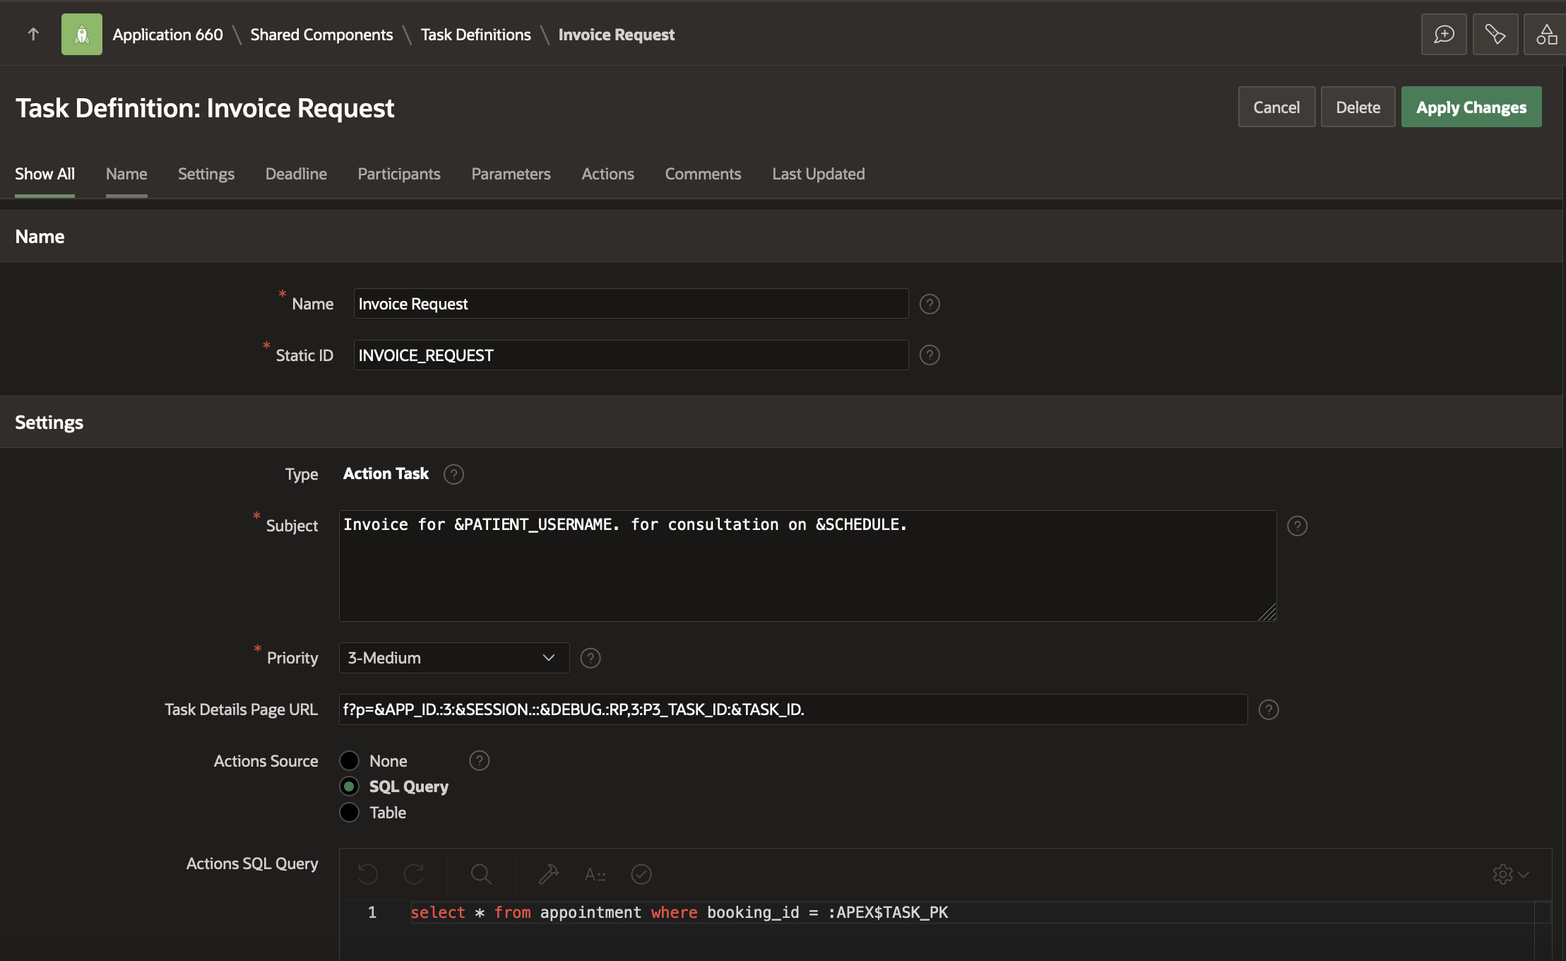This screenshot has height=961, width=1566.
Task: Click the Apply Changes button
Action: coord(1471,107)
